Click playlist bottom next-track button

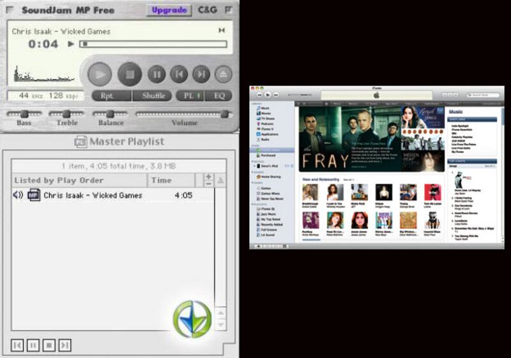point(65,345)
